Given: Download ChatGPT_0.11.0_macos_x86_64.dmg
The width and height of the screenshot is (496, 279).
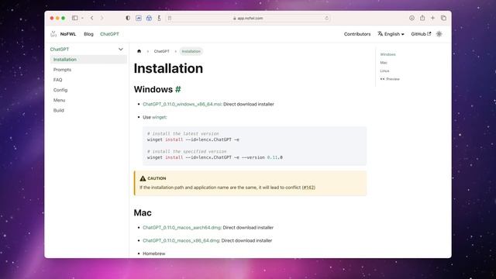Looking at the screenshot, I should pyautogui.click(x=181, y=240).
